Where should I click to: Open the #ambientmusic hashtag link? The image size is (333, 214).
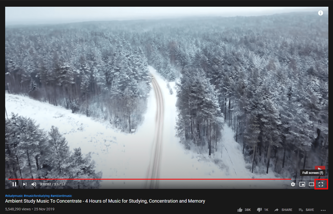[x=61, y=196]
